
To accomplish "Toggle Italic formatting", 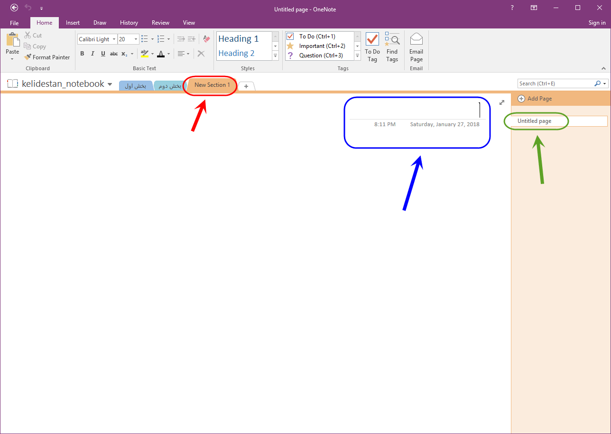I will pyautogui.click(x=93, y=54).
